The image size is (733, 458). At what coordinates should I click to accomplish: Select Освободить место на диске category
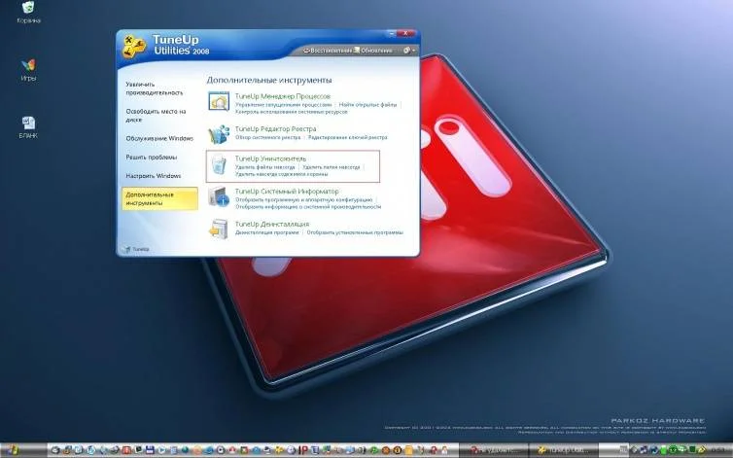point(156,116)
